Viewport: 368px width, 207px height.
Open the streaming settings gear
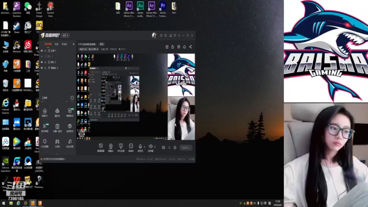tap(175, 148)
